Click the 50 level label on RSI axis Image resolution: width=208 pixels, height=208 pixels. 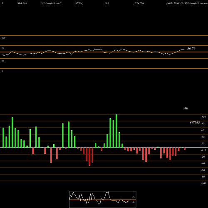(x=3, y=54)
